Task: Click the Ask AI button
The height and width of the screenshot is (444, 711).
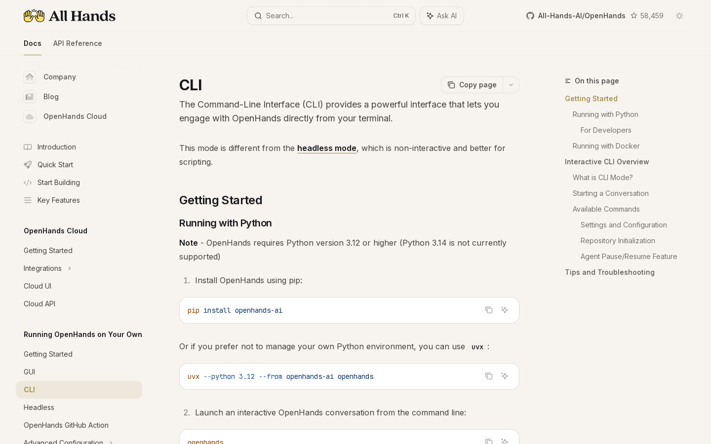Action: pyautogui.click(x=441, y=16)
